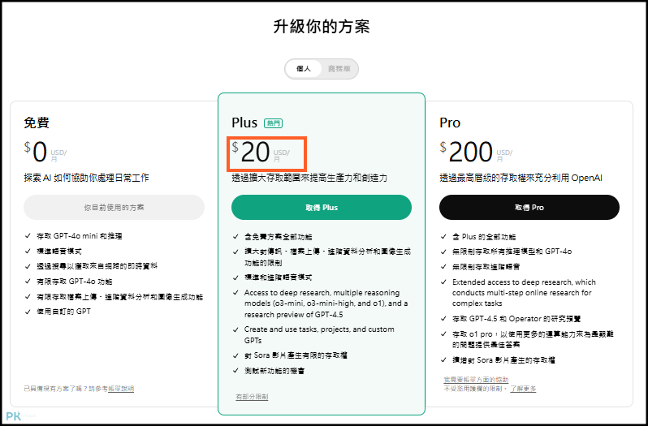The image size is (648, 426).
Task: Click checkmark beside Create and use tasks
Action: 235,329
